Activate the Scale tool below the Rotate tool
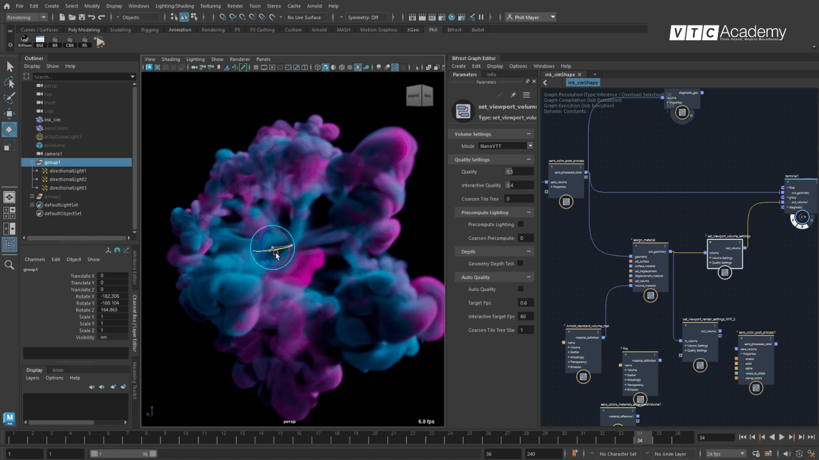 [x=9, y=146]
